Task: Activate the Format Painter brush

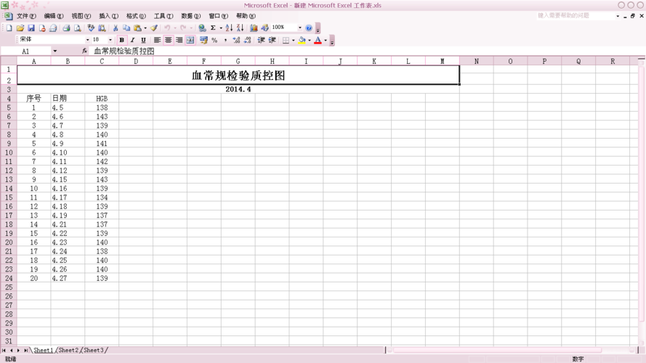Action: tap(153, 28)
